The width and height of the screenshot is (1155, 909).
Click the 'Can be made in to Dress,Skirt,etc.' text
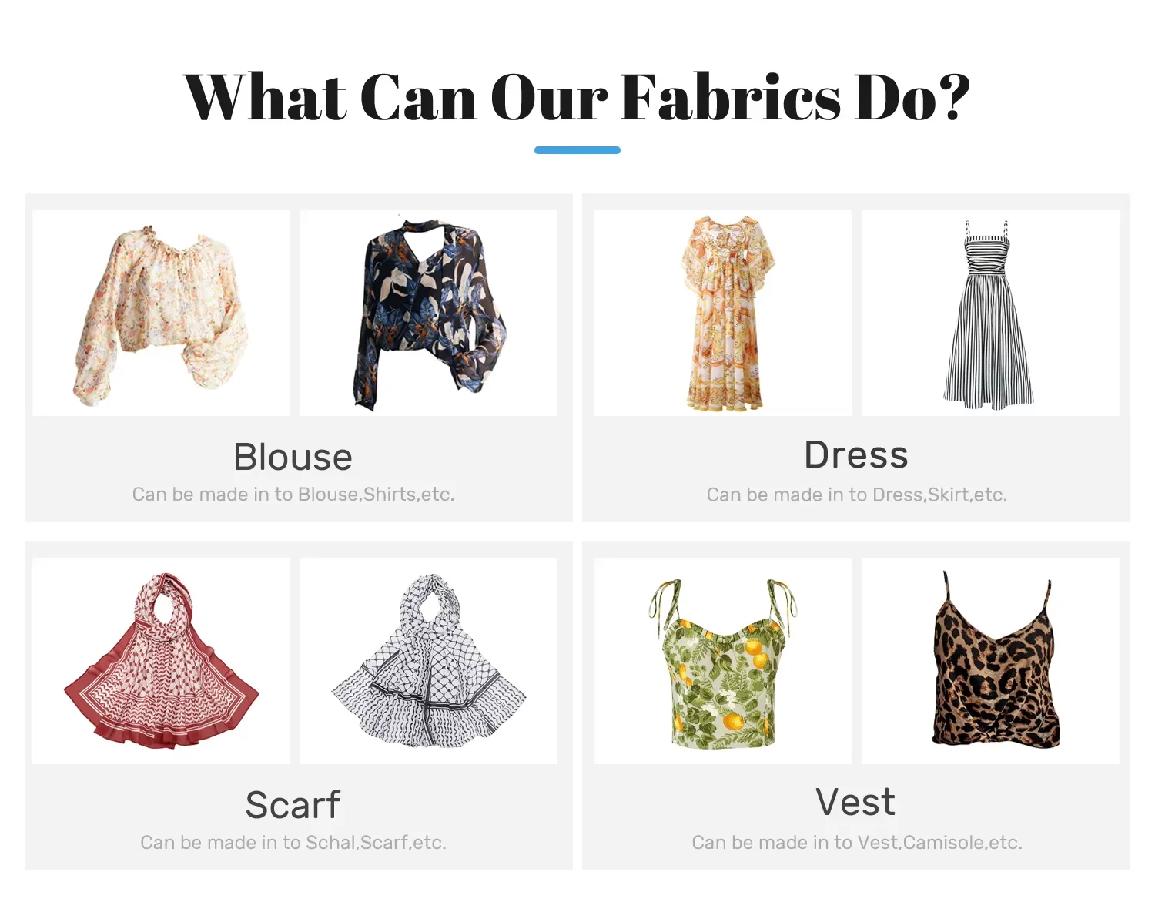click(857, 495)
